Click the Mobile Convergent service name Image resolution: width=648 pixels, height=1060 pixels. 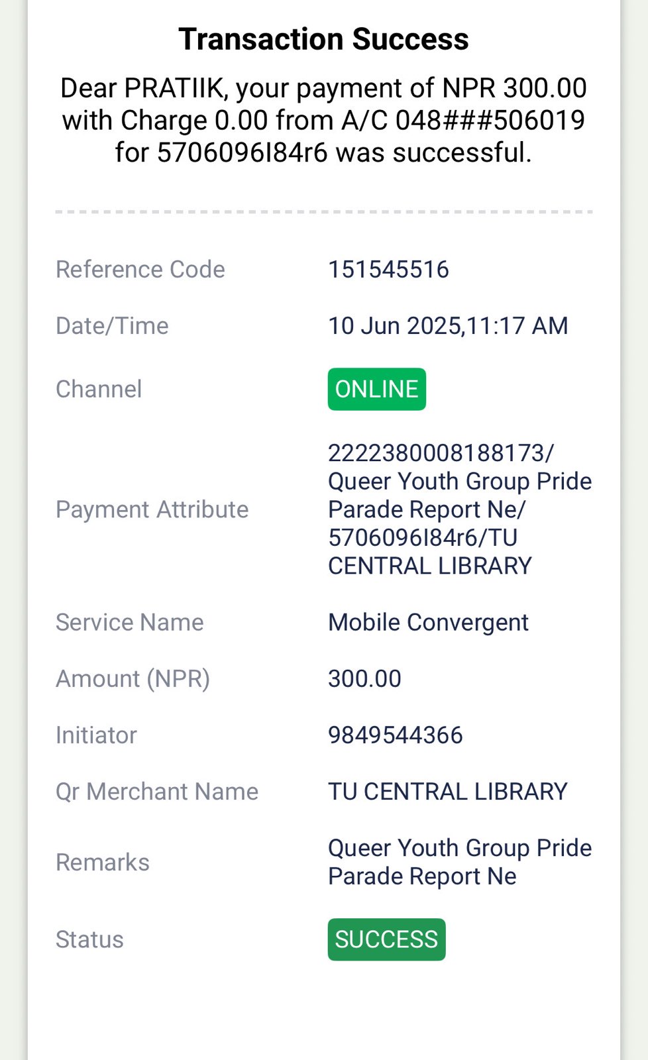tap(428, 622)
